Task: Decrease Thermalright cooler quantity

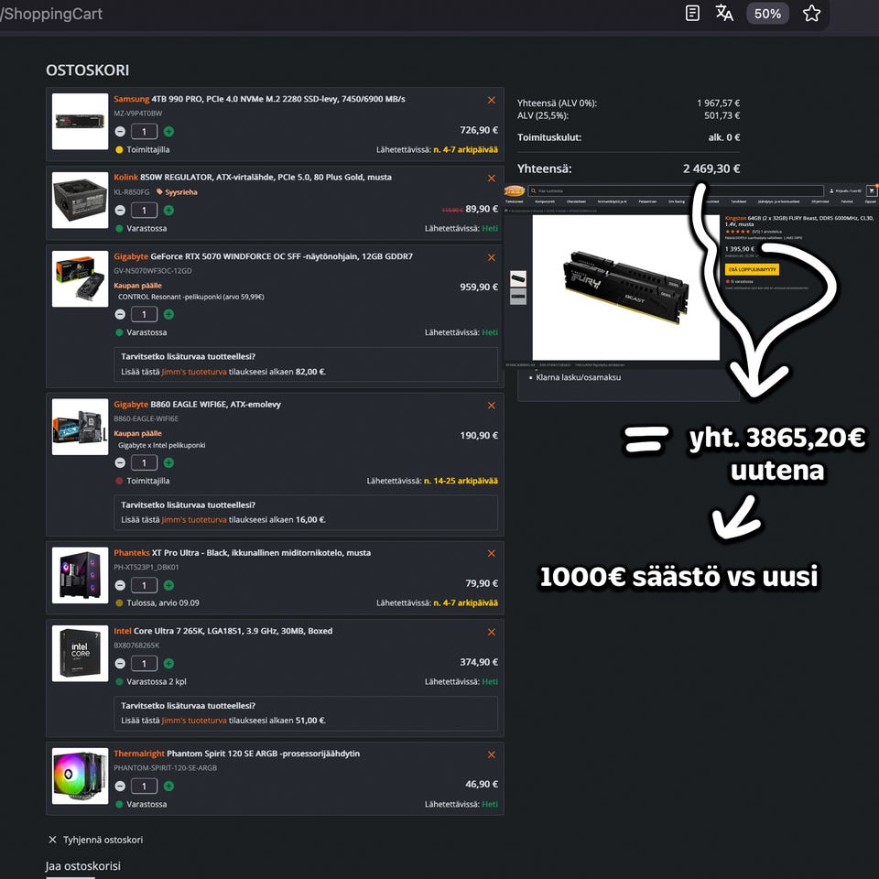Action: coord(120,786)
